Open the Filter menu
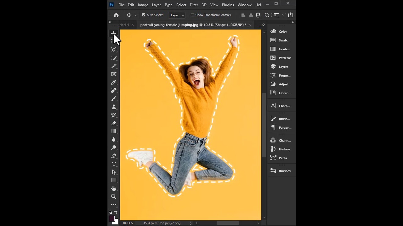Image resolution: width=403 pixels, height=226 pixels. tap(194, 5)
